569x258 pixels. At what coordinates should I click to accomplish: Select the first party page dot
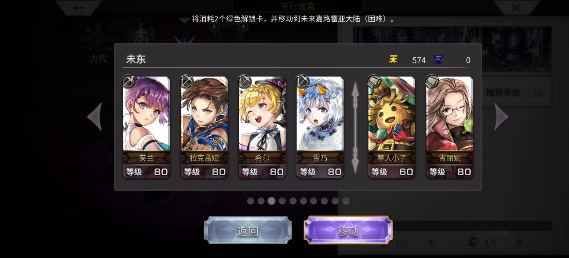[250, 201]
